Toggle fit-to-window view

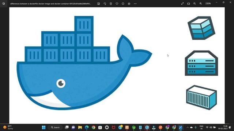189,4
